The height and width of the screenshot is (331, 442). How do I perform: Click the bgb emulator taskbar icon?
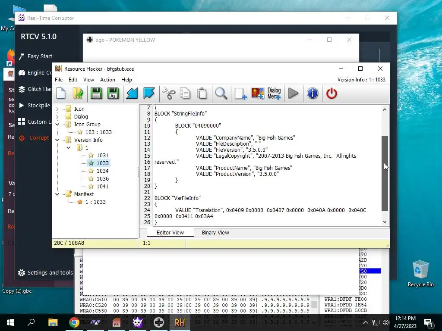coord(159,322)
